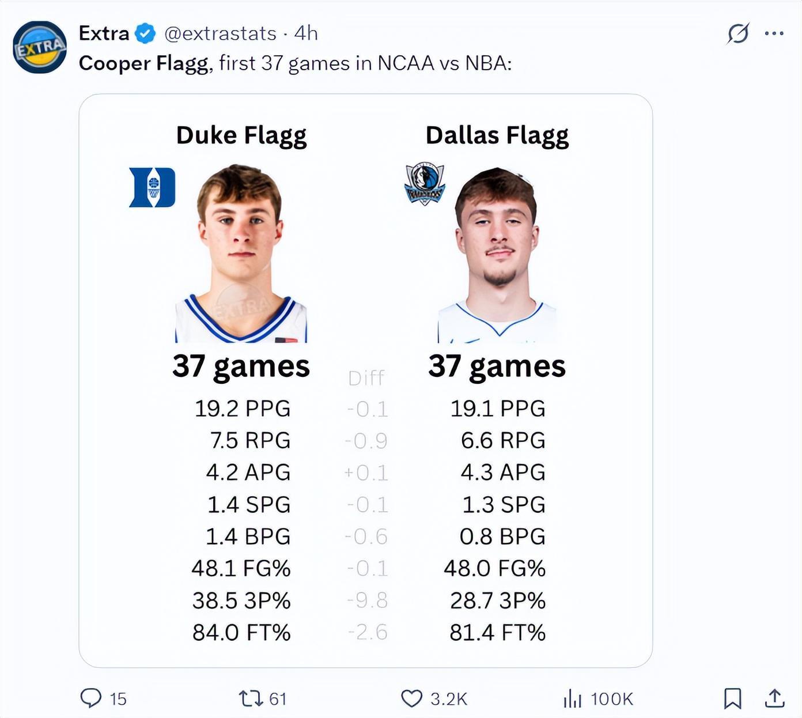Share the tweet via the upload arrow icon

pyautogui.click(x=774, y=698)
